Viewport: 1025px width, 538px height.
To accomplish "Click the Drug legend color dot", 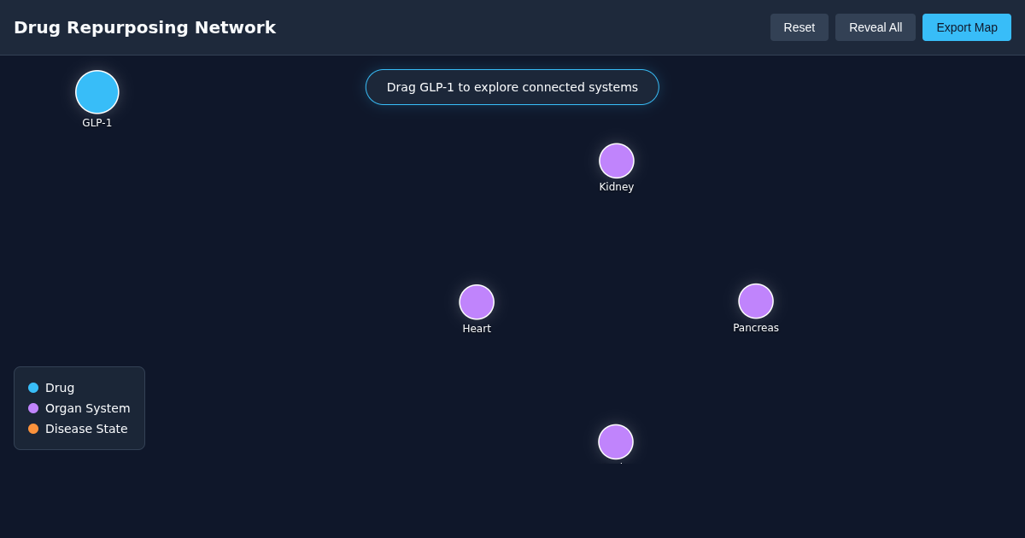I will coord(33,388).
